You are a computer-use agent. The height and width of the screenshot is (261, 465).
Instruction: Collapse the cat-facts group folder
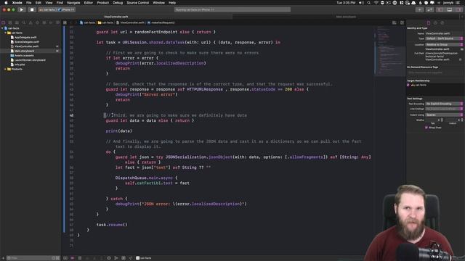point(5,33)
